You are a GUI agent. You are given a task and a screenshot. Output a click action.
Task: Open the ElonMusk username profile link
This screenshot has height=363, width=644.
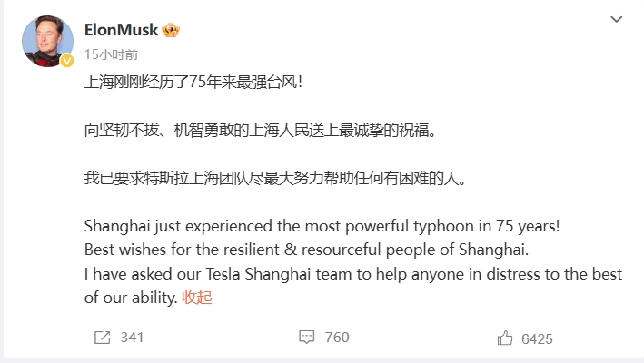pyautogui.click(x=120, y=31)
